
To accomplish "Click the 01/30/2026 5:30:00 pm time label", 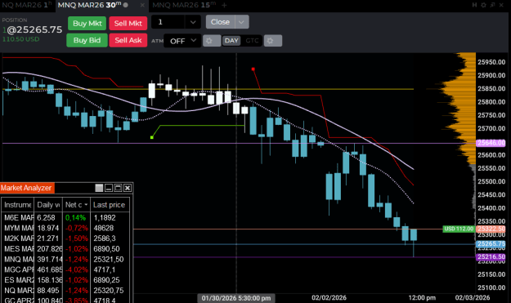I will pyautogui.click(x=236, y=298).
